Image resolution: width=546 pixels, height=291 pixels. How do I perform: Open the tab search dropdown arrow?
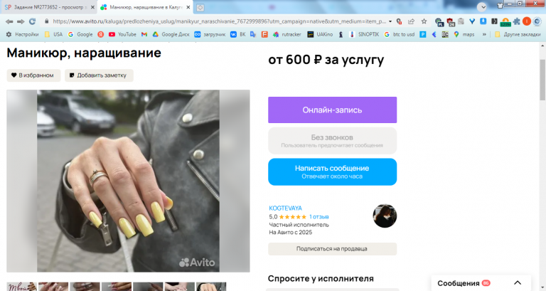point(481,7)
